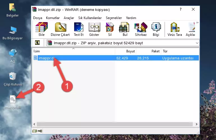Click the Virüs Tara scan icon
Image resolution: width=216 pixels, height=140 pixels.
pyautogui.click(x=175, y=27)
